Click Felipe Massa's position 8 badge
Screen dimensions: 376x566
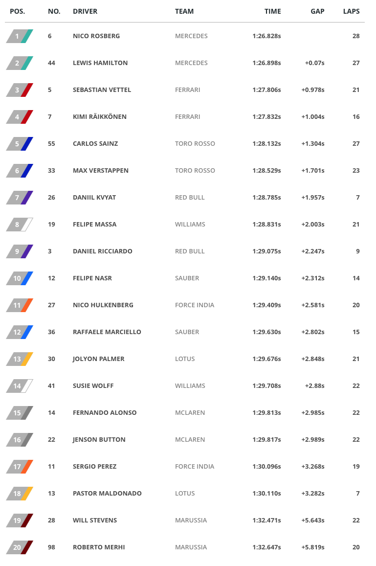click(x=19, y=225)
